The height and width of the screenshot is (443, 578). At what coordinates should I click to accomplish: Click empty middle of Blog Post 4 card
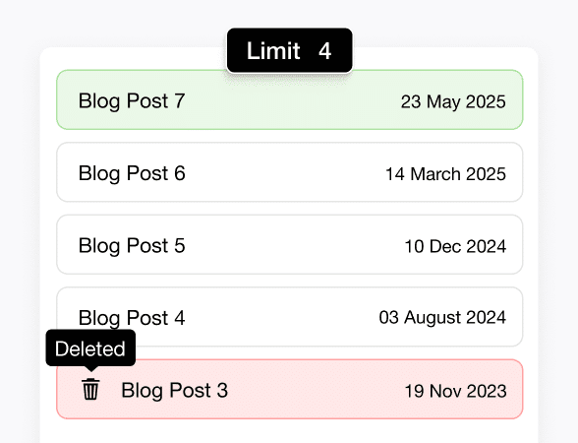pos(280,317)
